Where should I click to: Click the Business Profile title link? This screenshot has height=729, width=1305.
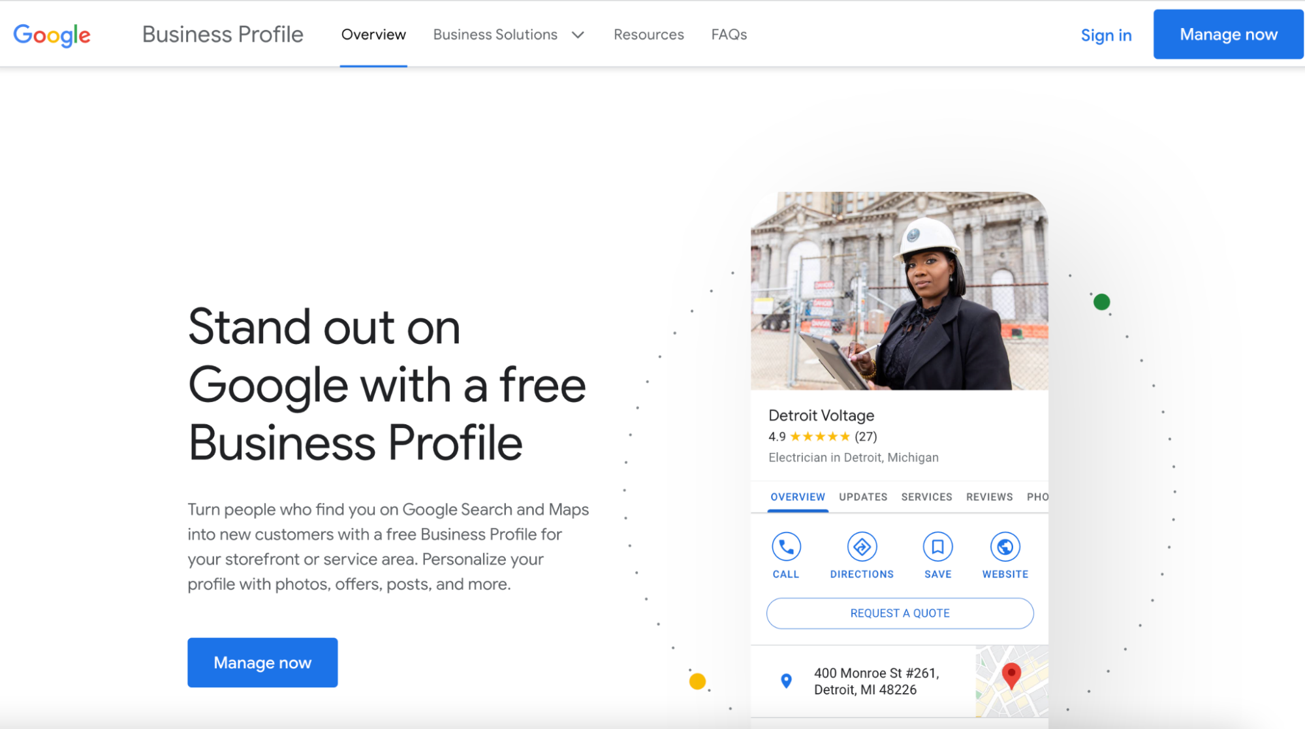click(x=223, y=35)
